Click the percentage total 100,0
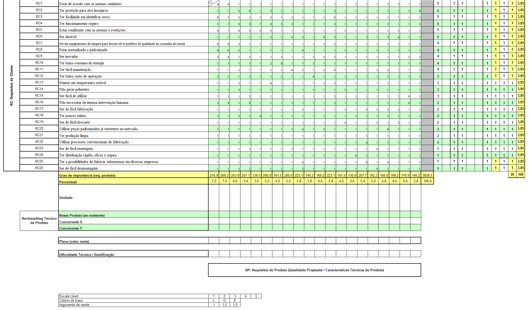This screenshot has height=310, width=529. click(427, 181)
